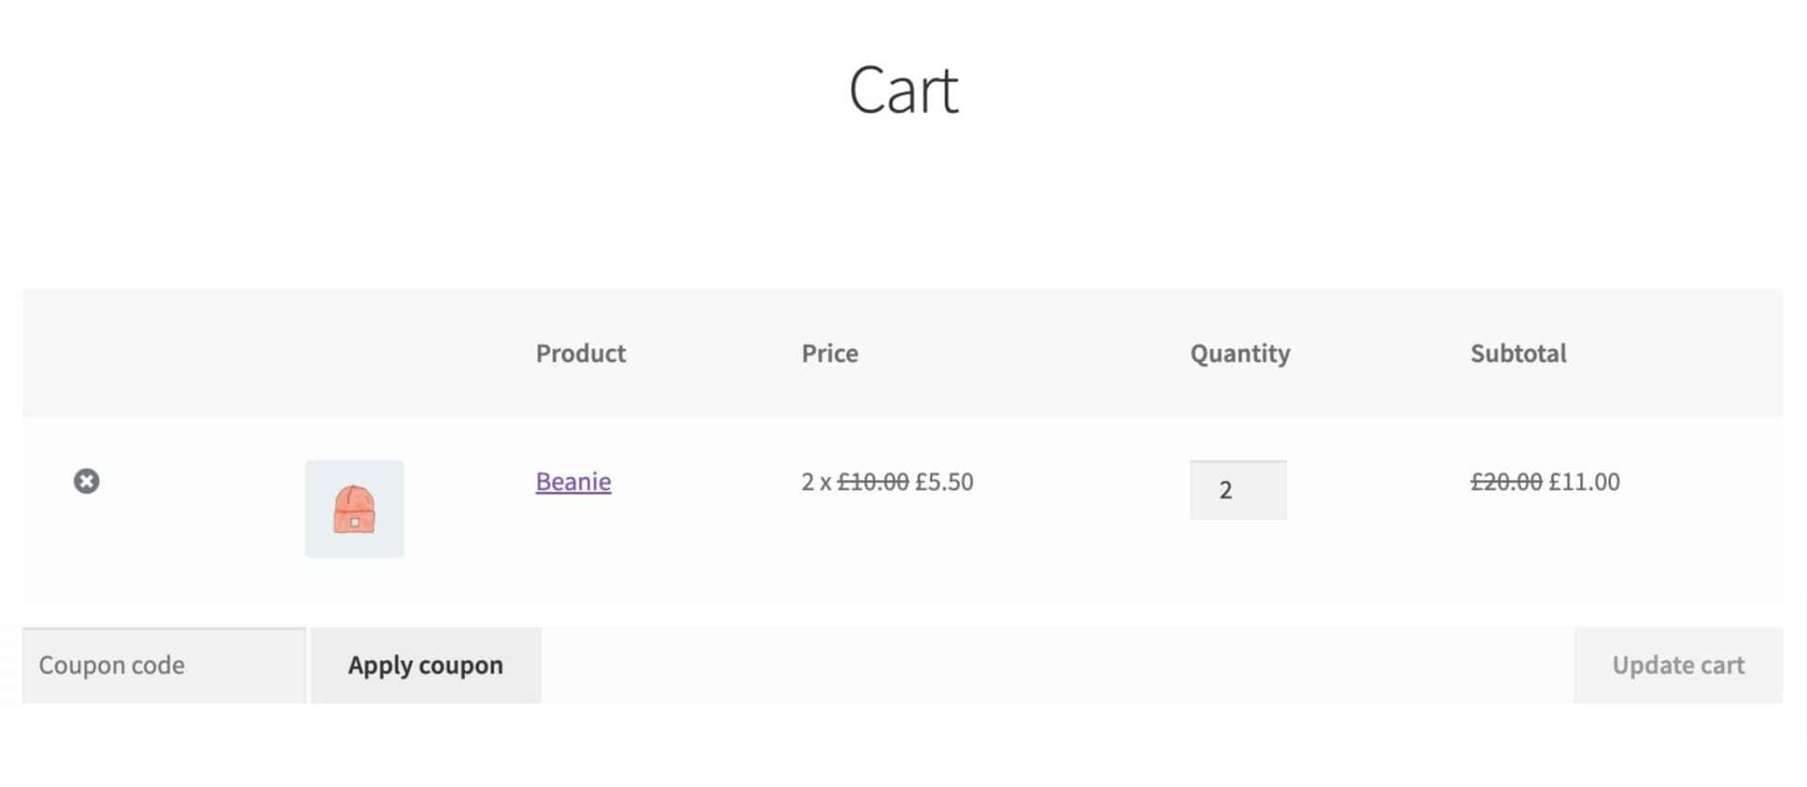Select the number 2 in quantity box
Screen dimensions: 1807x787
(x=1225, y=490)
